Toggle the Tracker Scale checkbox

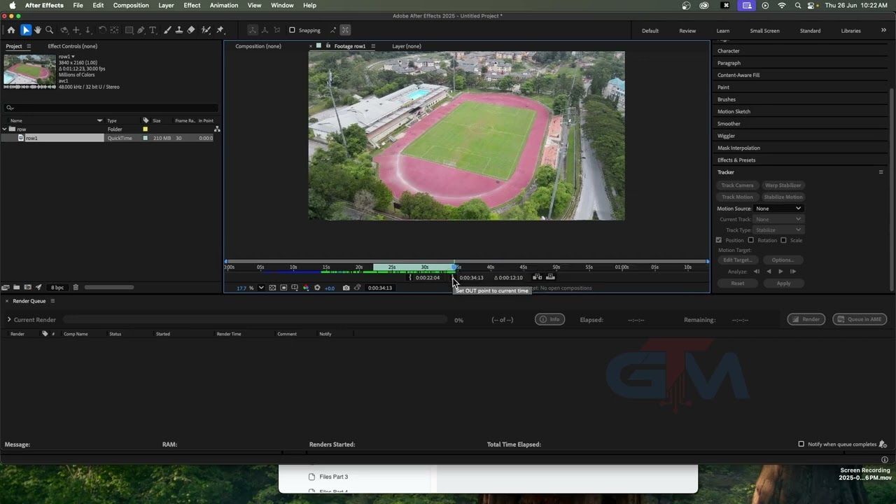pyautogui.click(x=783, y=240)
